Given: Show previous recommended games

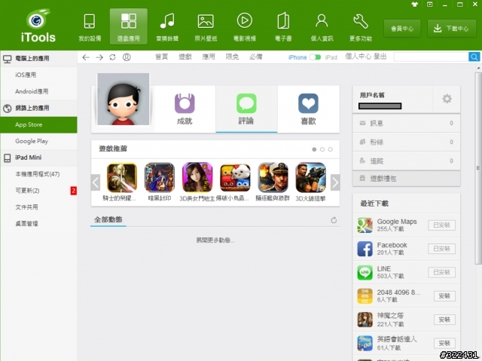Looking at the screenshot, I should pos(96,182).
